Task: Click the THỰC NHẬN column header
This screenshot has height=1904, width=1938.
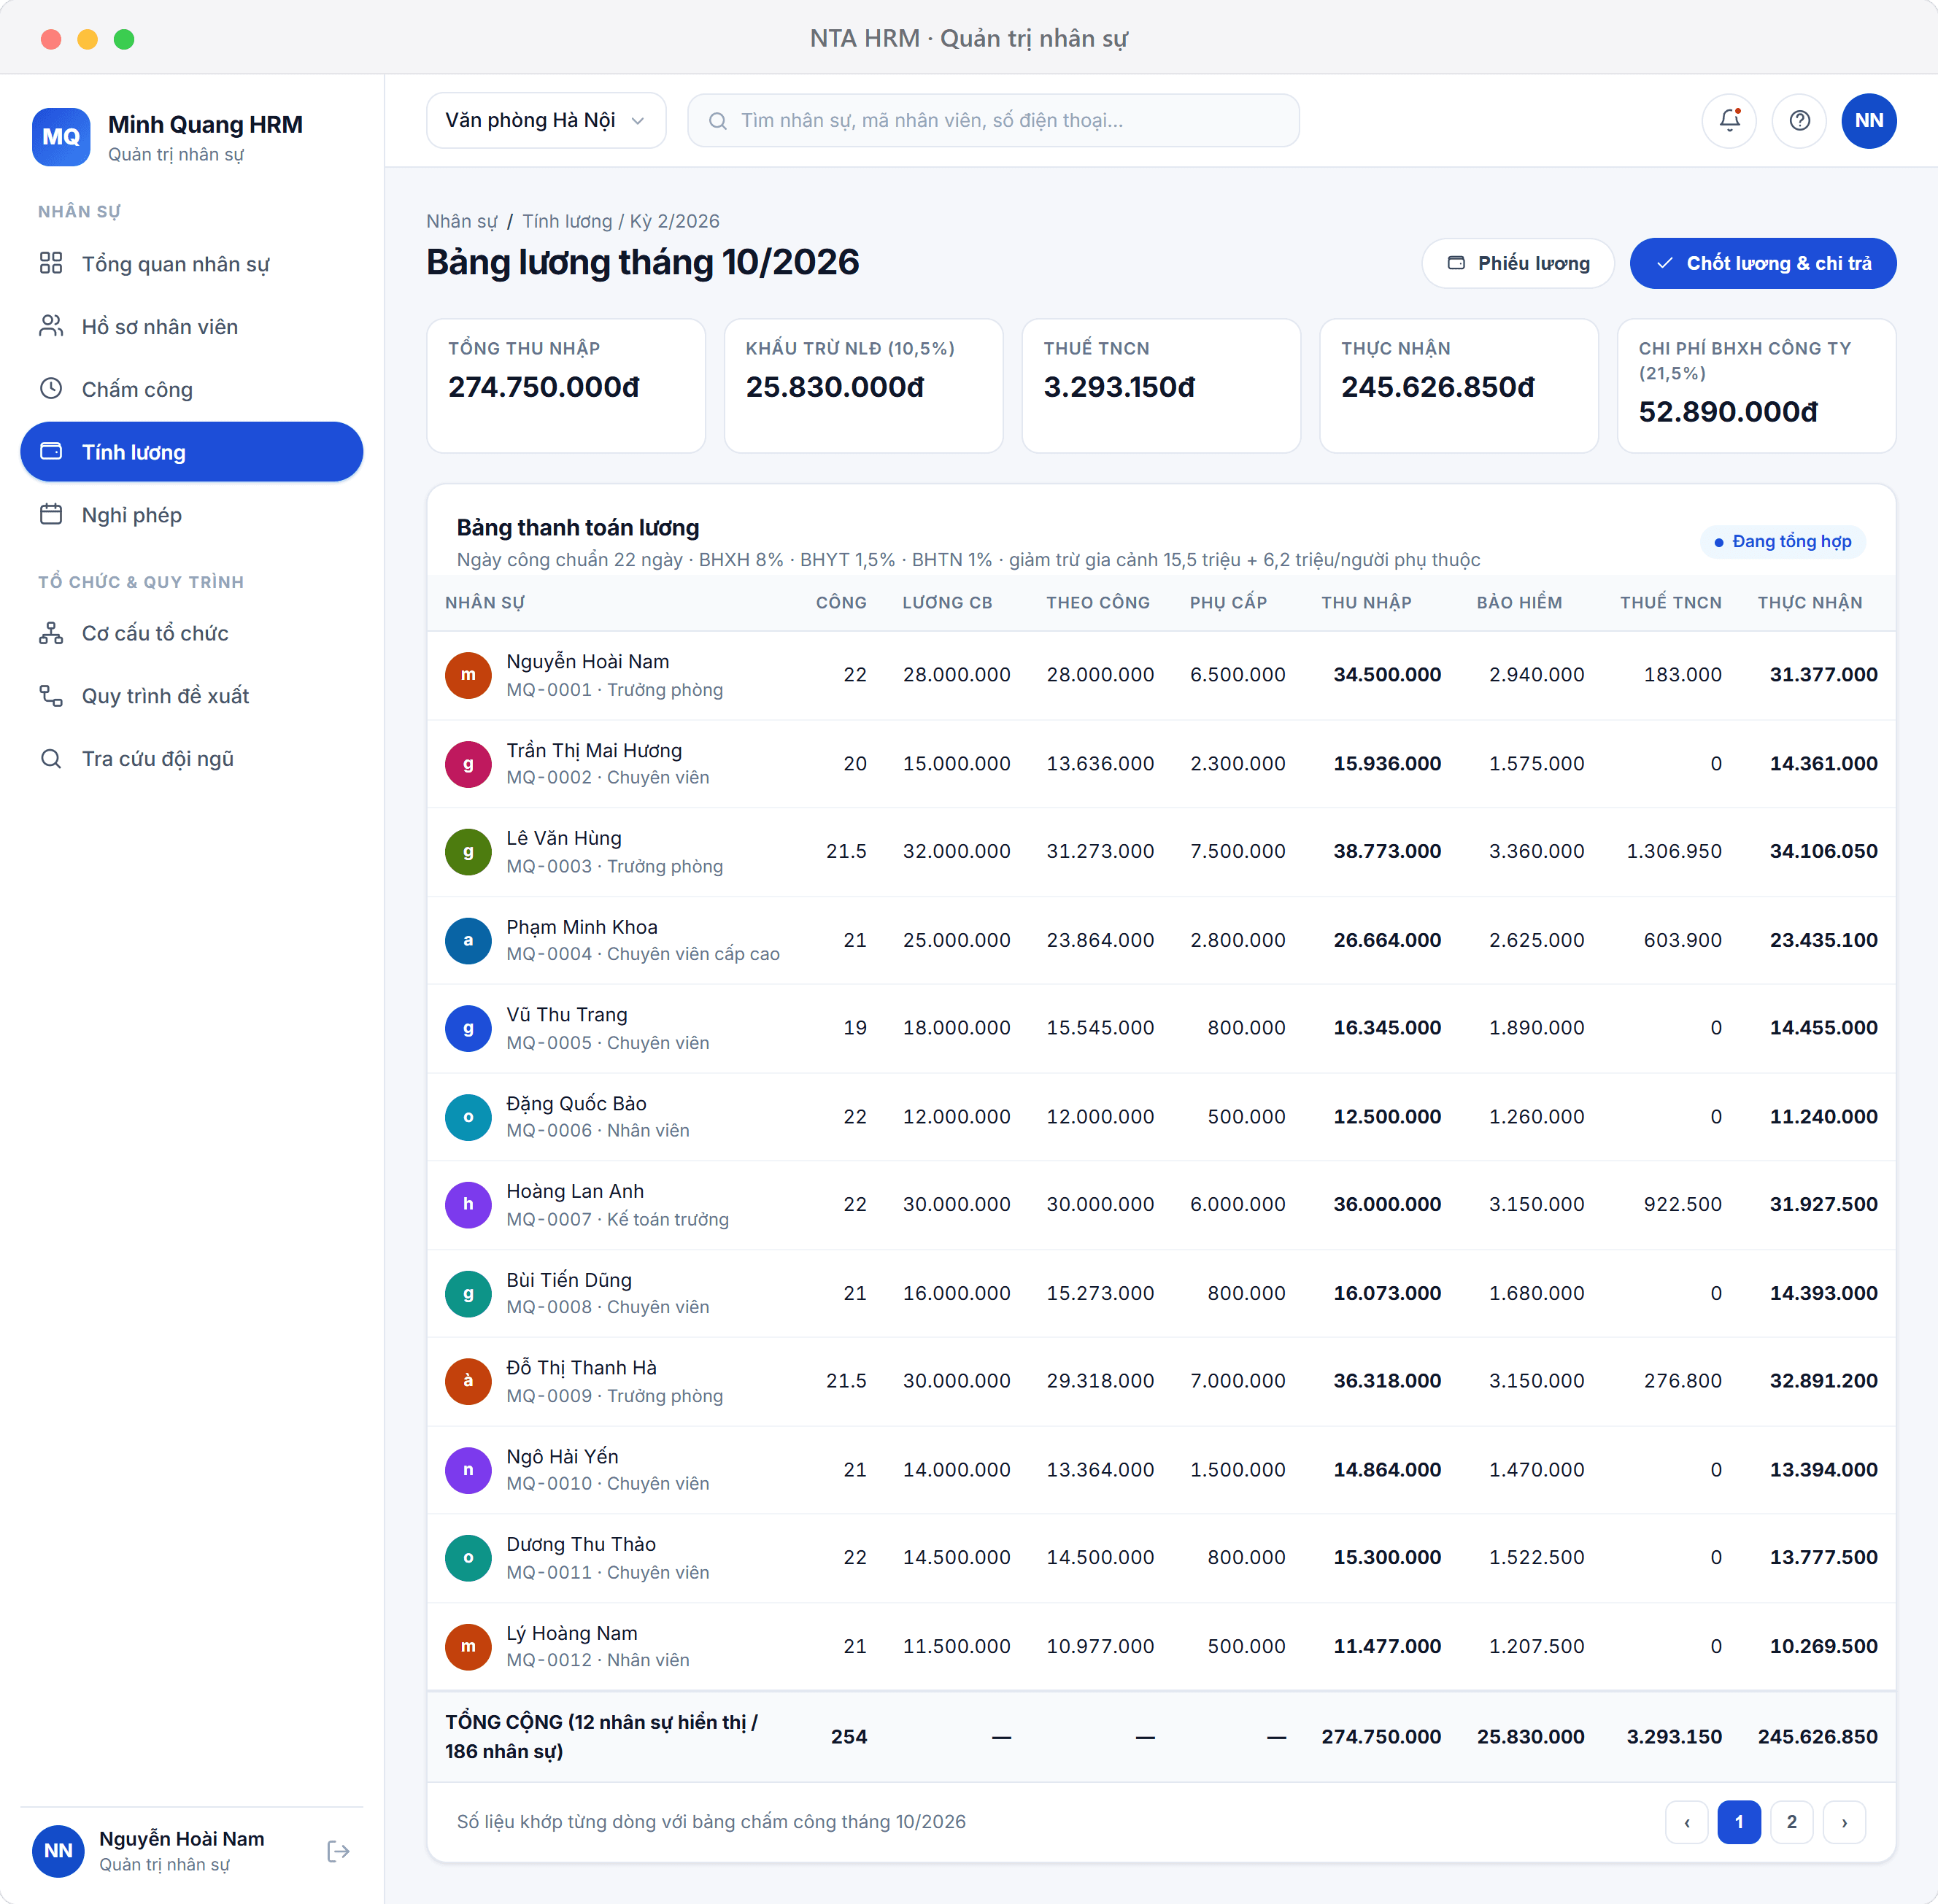Action: pos(1810,603)
